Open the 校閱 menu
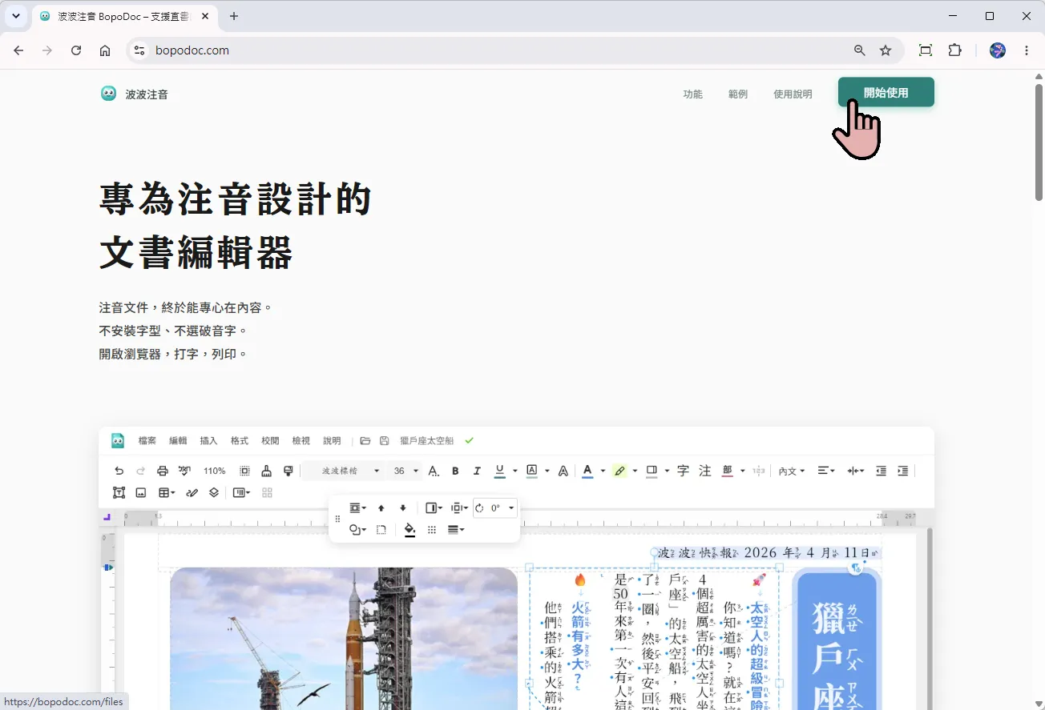 (x=270, y=440)
